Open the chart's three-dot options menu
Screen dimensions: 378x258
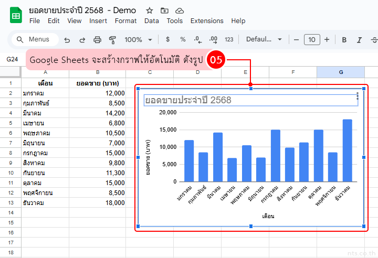[x=358, y=96]
